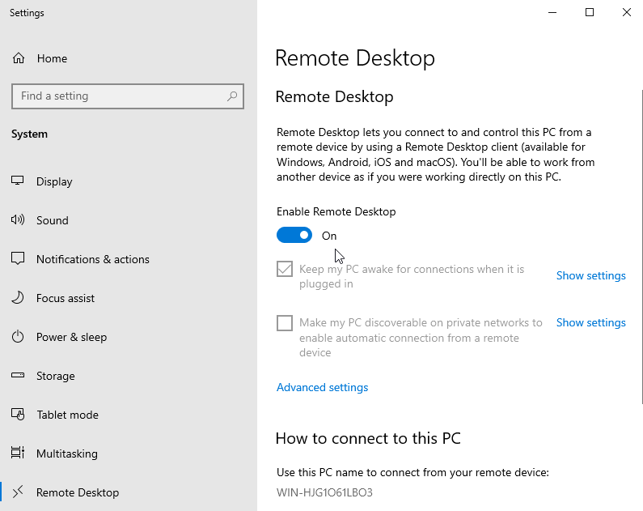Click the Sound speaker icon
Screen dimensions: 643x511
coord(18,220)
